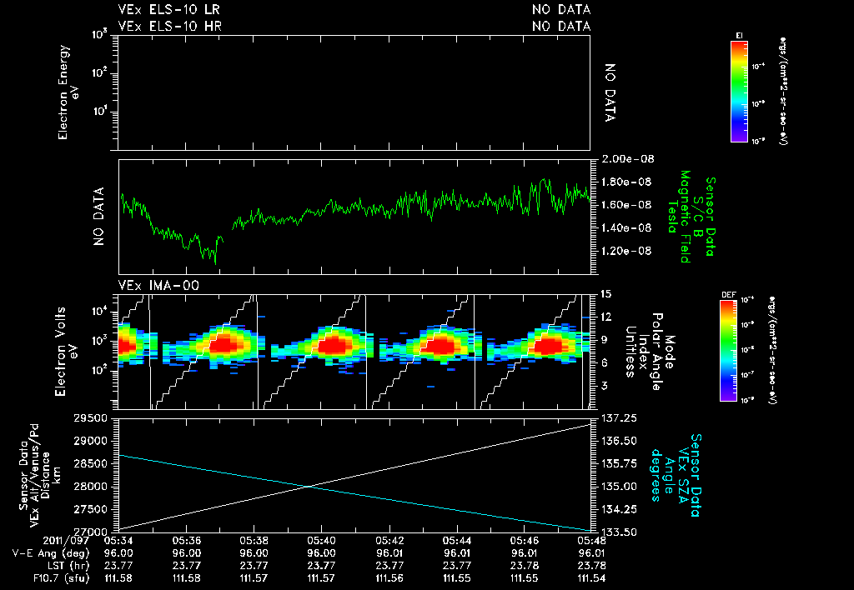Click the minimum dip of the green magnetic curve

pos(215,264)
